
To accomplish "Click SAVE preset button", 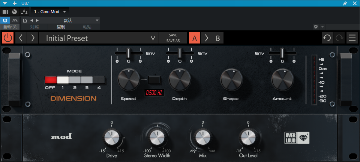I will click(173, 35).
